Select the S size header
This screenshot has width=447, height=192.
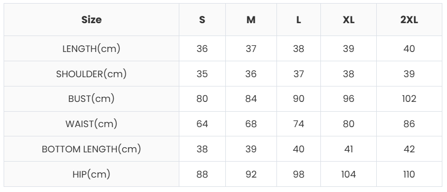[202, 20]
